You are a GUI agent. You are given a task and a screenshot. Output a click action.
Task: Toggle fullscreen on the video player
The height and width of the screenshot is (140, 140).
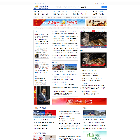coord(105,67)
